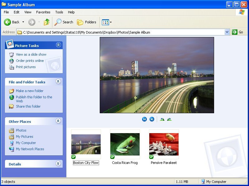Open the Tools menu
The width and height of the screenshot is (249, 186).
tap(59, 12)
